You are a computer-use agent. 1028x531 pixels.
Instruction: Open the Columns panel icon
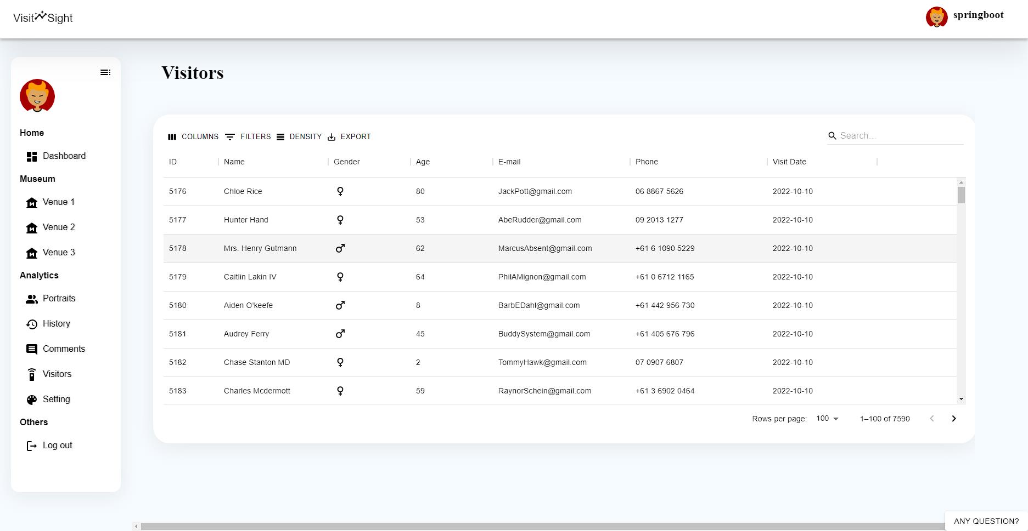172,136
